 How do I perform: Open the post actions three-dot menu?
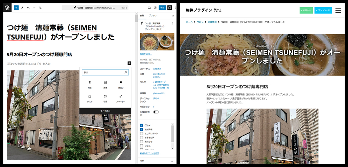coord(172,23)
